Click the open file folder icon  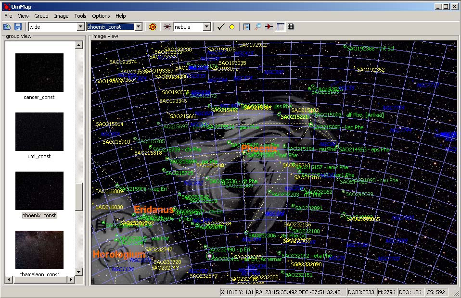(7, 27)
